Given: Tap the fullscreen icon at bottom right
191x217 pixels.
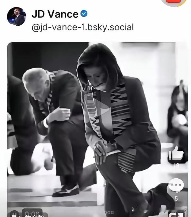Looking at the screenshot, I should tap(176, 215).
